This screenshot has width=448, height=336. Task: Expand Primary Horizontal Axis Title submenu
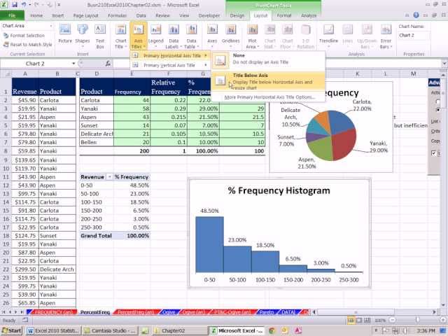coord(170,56)
